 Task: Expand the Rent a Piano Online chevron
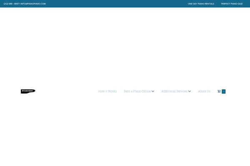pos(153,91)
